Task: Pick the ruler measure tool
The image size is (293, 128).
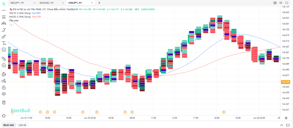Action: coord(4,59)
